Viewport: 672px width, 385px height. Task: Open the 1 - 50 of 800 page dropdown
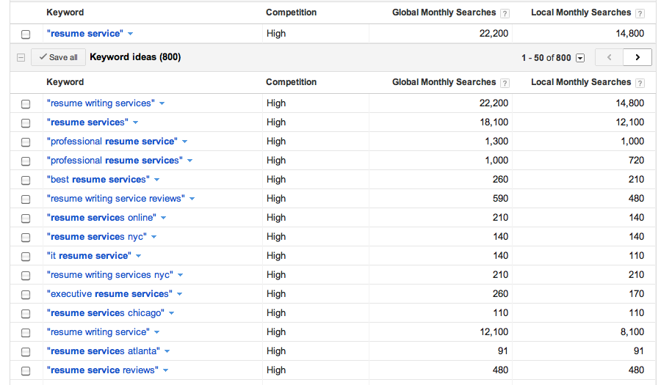point(580,58)
